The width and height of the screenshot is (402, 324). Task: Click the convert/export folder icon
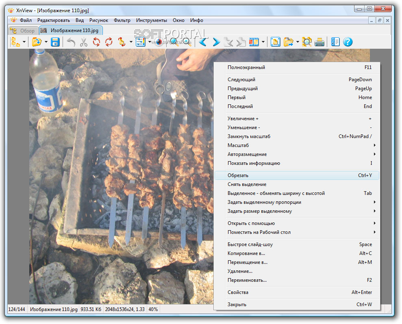(289, 42)
